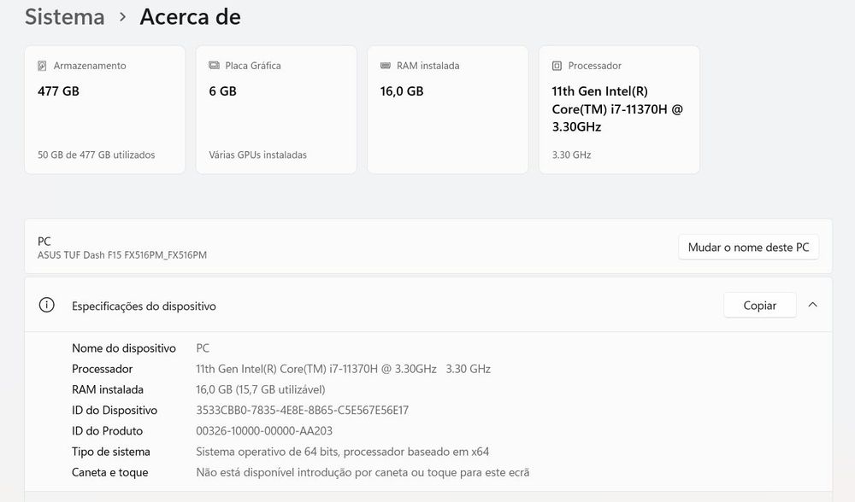The image size is (855, 502).
Task: Click the Especificações do dispositivo header
Action: point(144,306)
